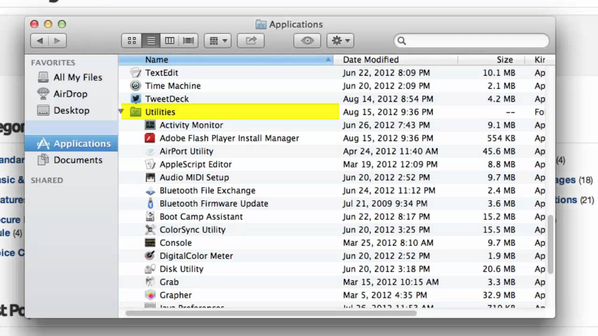Click the Boot Camp Assistant icon
This screenshot has width=598, height=336.
coord(150,217)
